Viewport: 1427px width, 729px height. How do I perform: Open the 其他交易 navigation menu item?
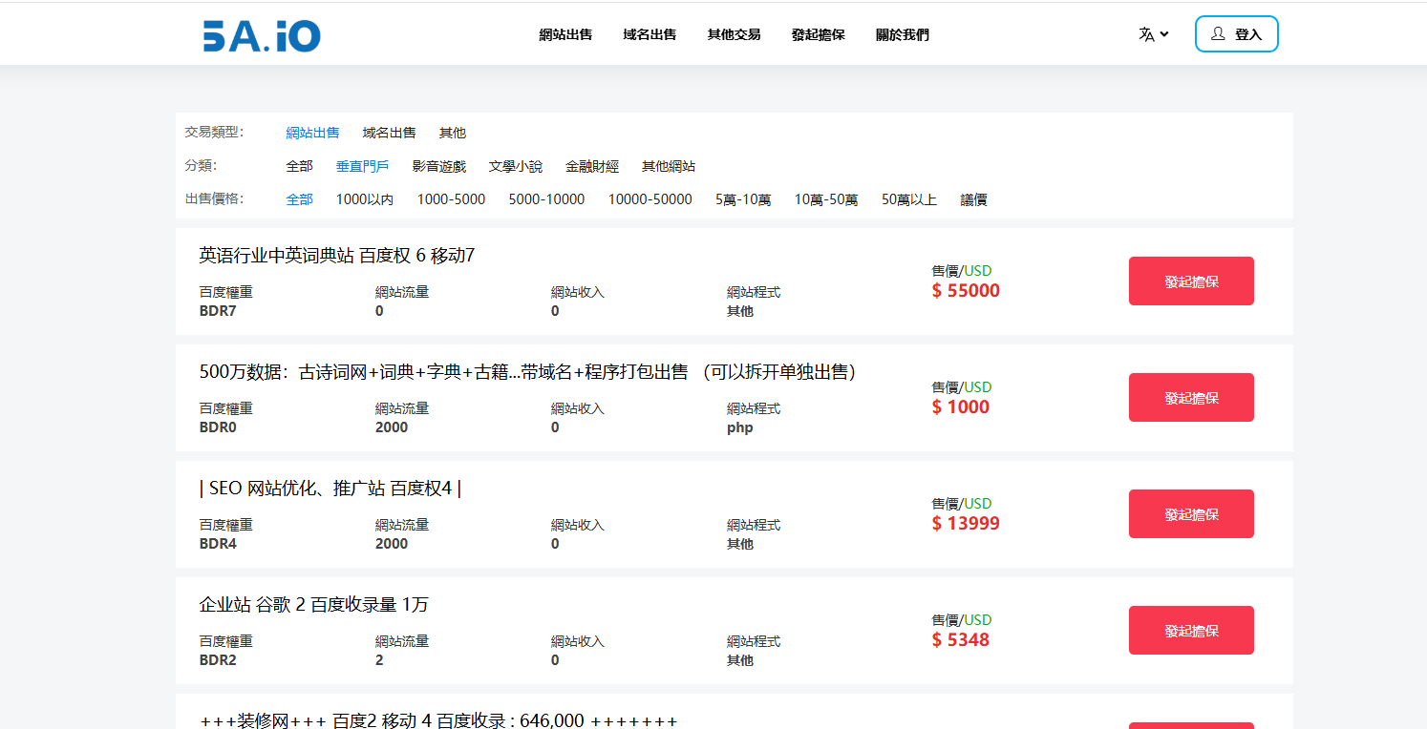(x=734, y=34)
